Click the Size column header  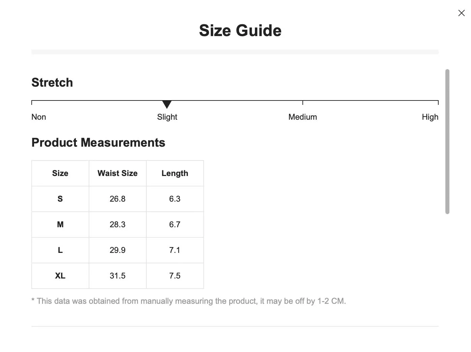[x=60, y=173]
